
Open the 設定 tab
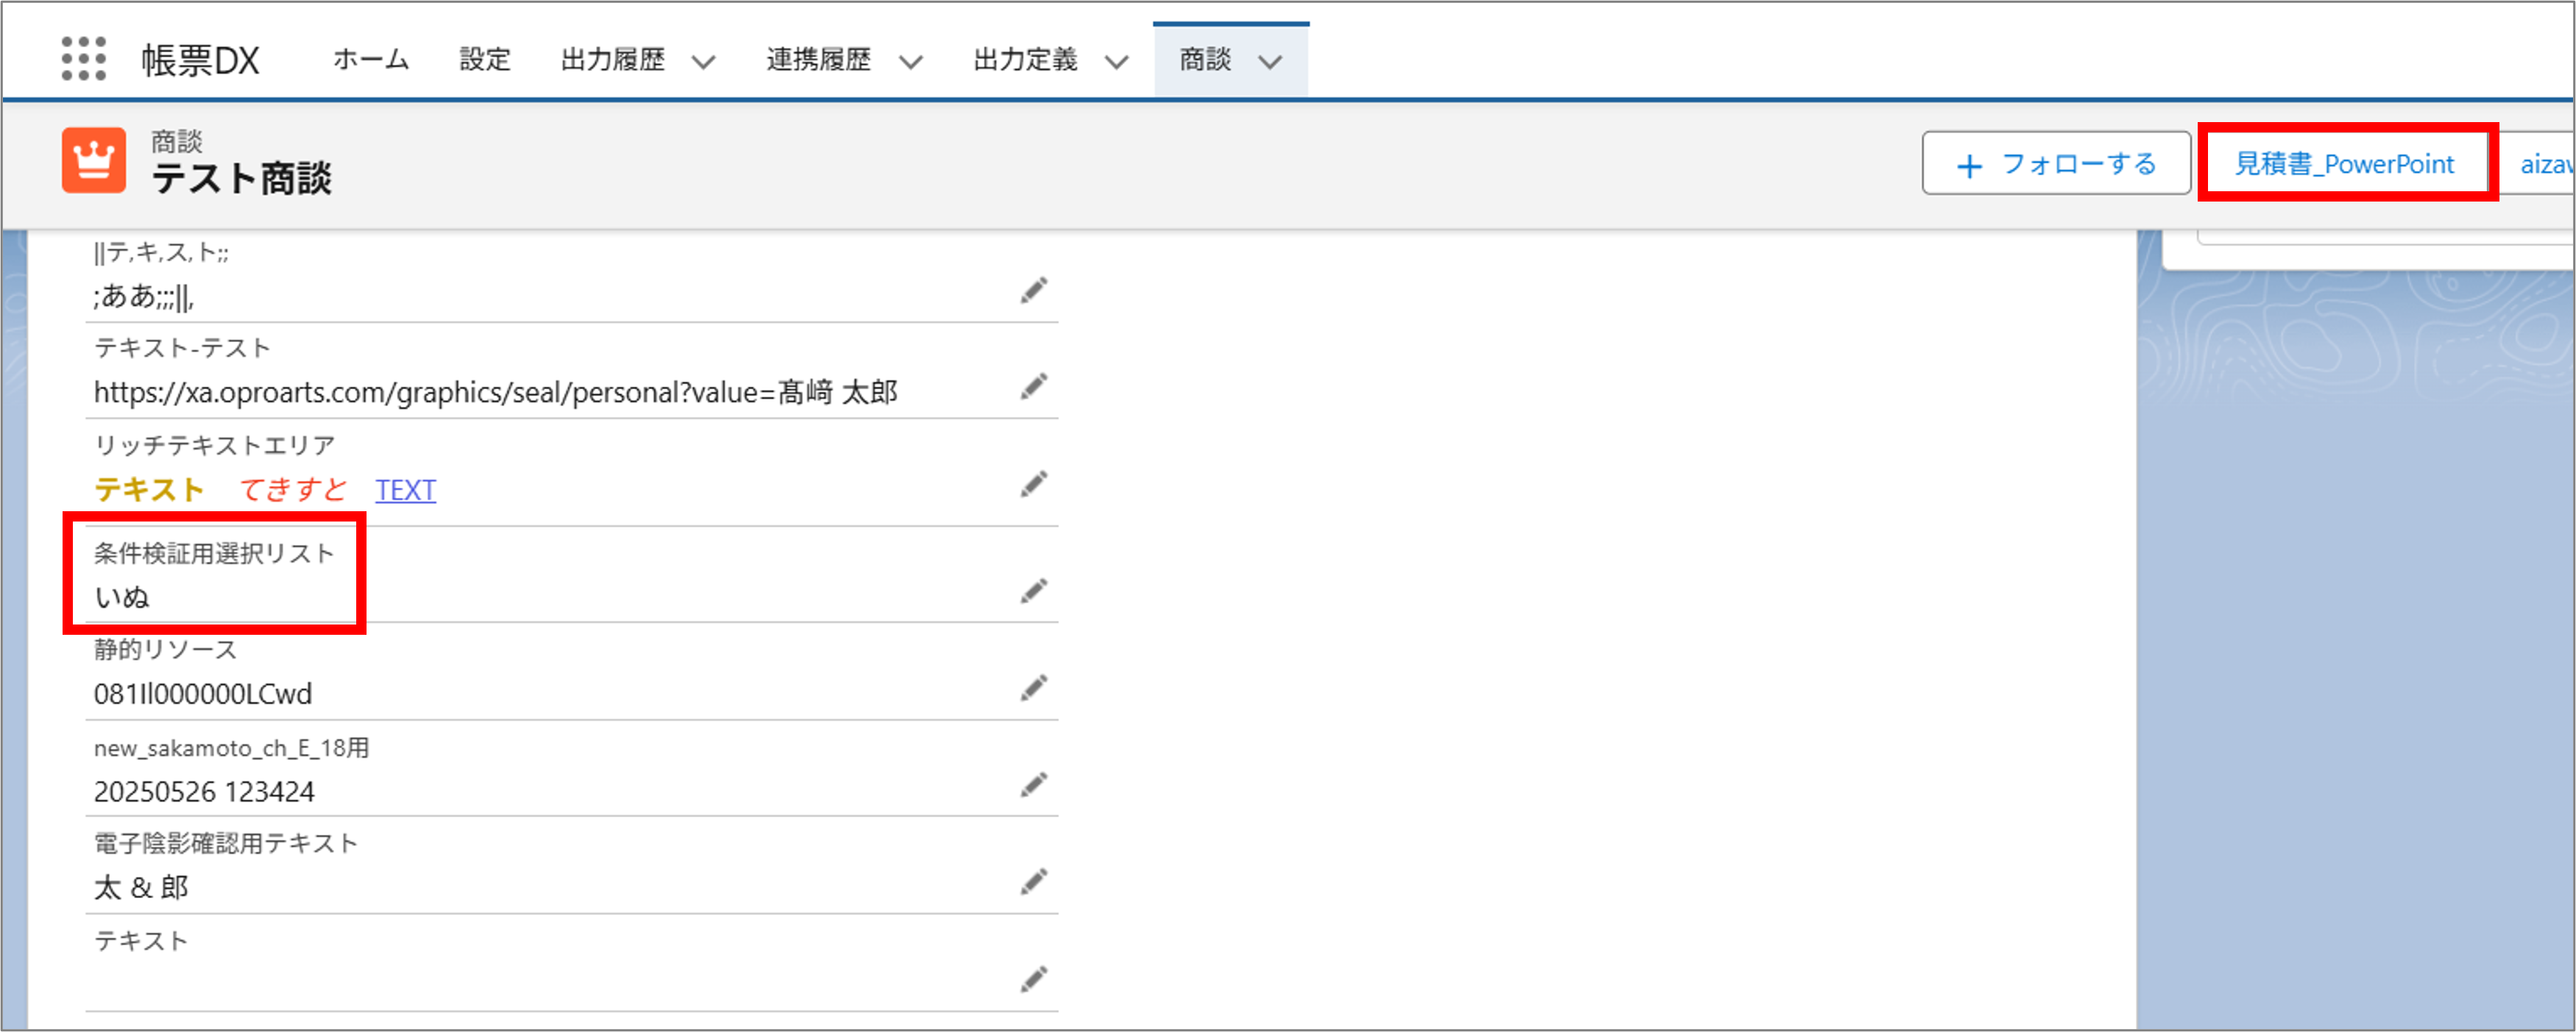pos(485,60)
